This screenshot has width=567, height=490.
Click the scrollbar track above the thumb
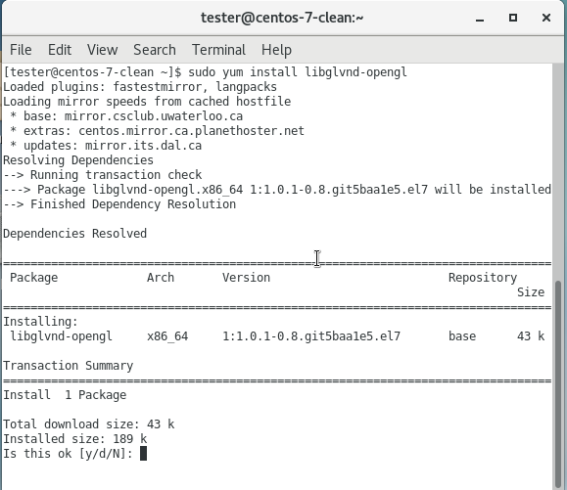click(x=558, y=171)
